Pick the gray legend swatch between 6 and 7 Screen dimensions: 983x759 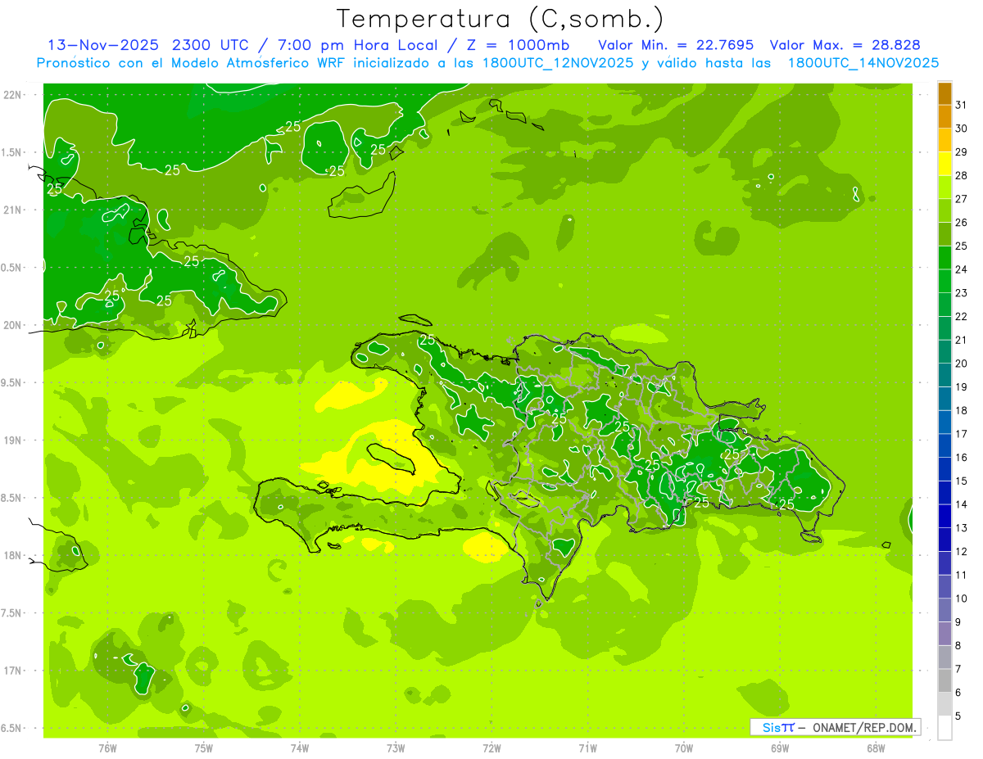(944, 681)
